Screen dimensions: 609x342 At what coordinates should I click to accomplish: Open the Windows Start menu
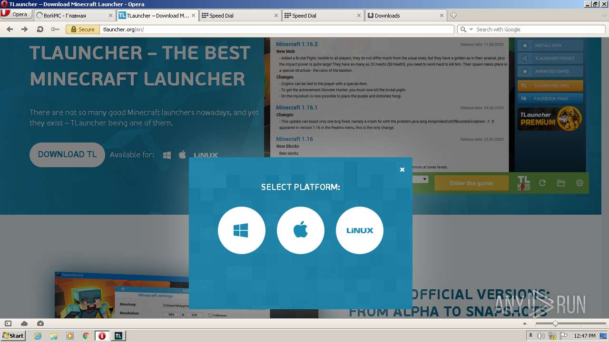coord(13,335)
